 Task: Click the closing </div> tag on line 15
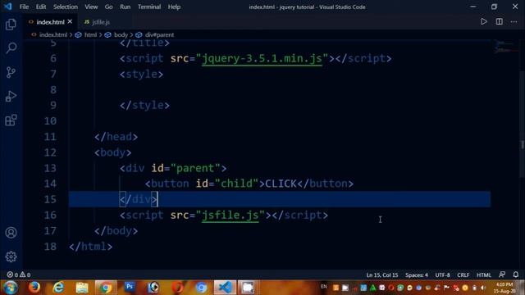point(139,199)
